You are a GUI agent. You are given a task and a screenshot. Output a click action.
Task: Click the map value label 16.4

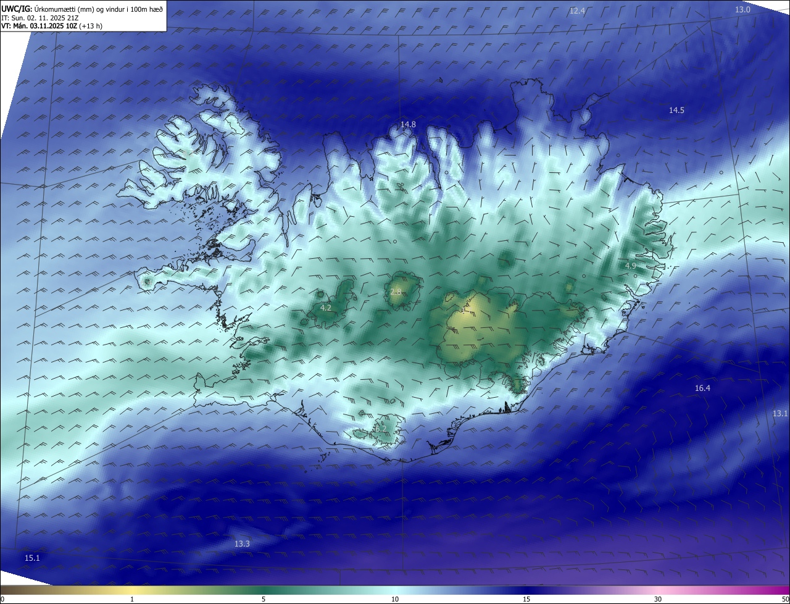pyautogui.click(x=702, y=388)
